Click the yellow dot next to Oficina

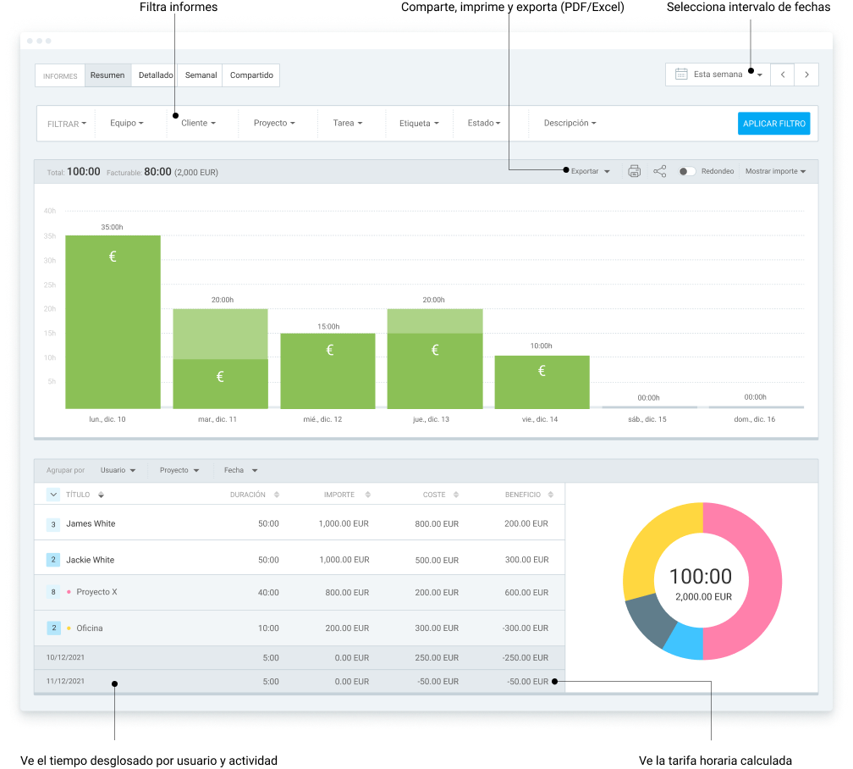click(69, 628)
